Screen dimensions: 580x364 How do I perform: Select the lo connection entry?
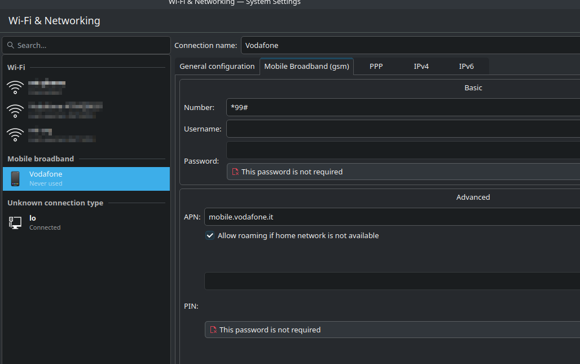[86, 223]
